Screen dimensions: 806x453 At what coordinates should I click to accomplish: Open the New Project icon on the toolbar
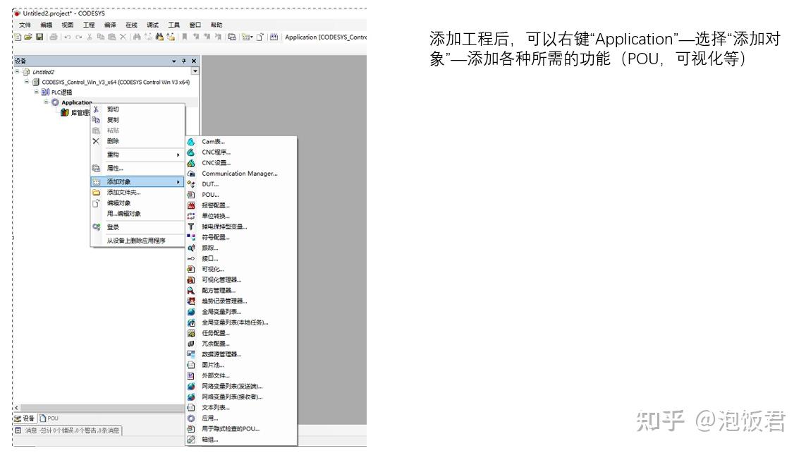point(18,38)
